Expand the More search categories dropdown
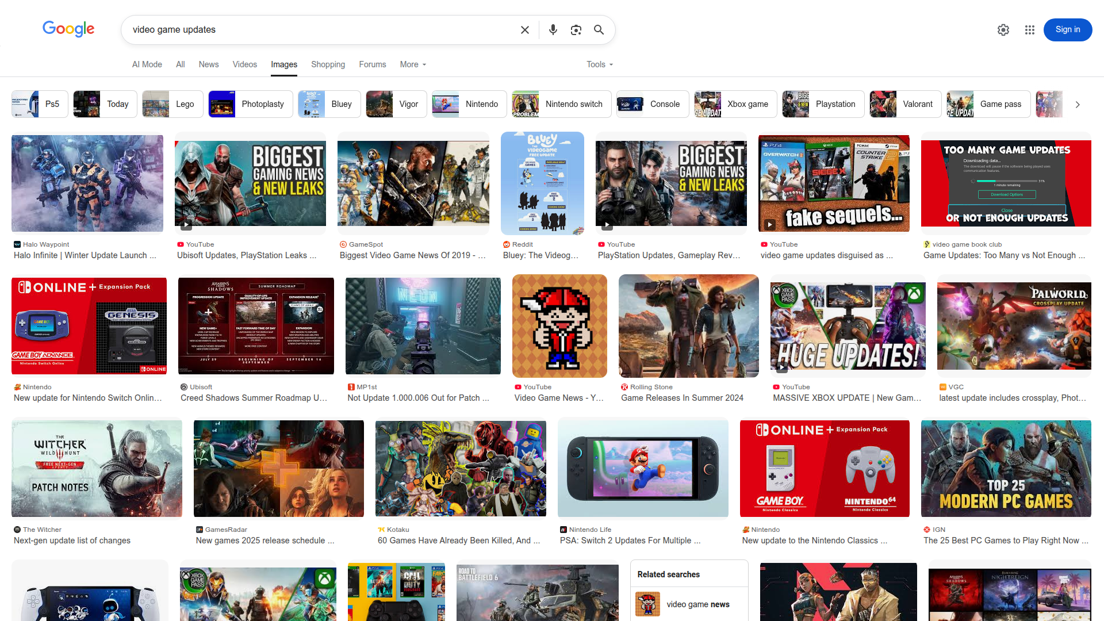Viewport: 1104px width, 621px height. 413,64
